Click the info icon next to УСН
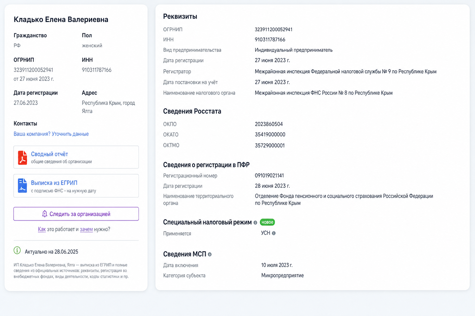Screen dimensions: 475x316 click(x=274, y=233)
